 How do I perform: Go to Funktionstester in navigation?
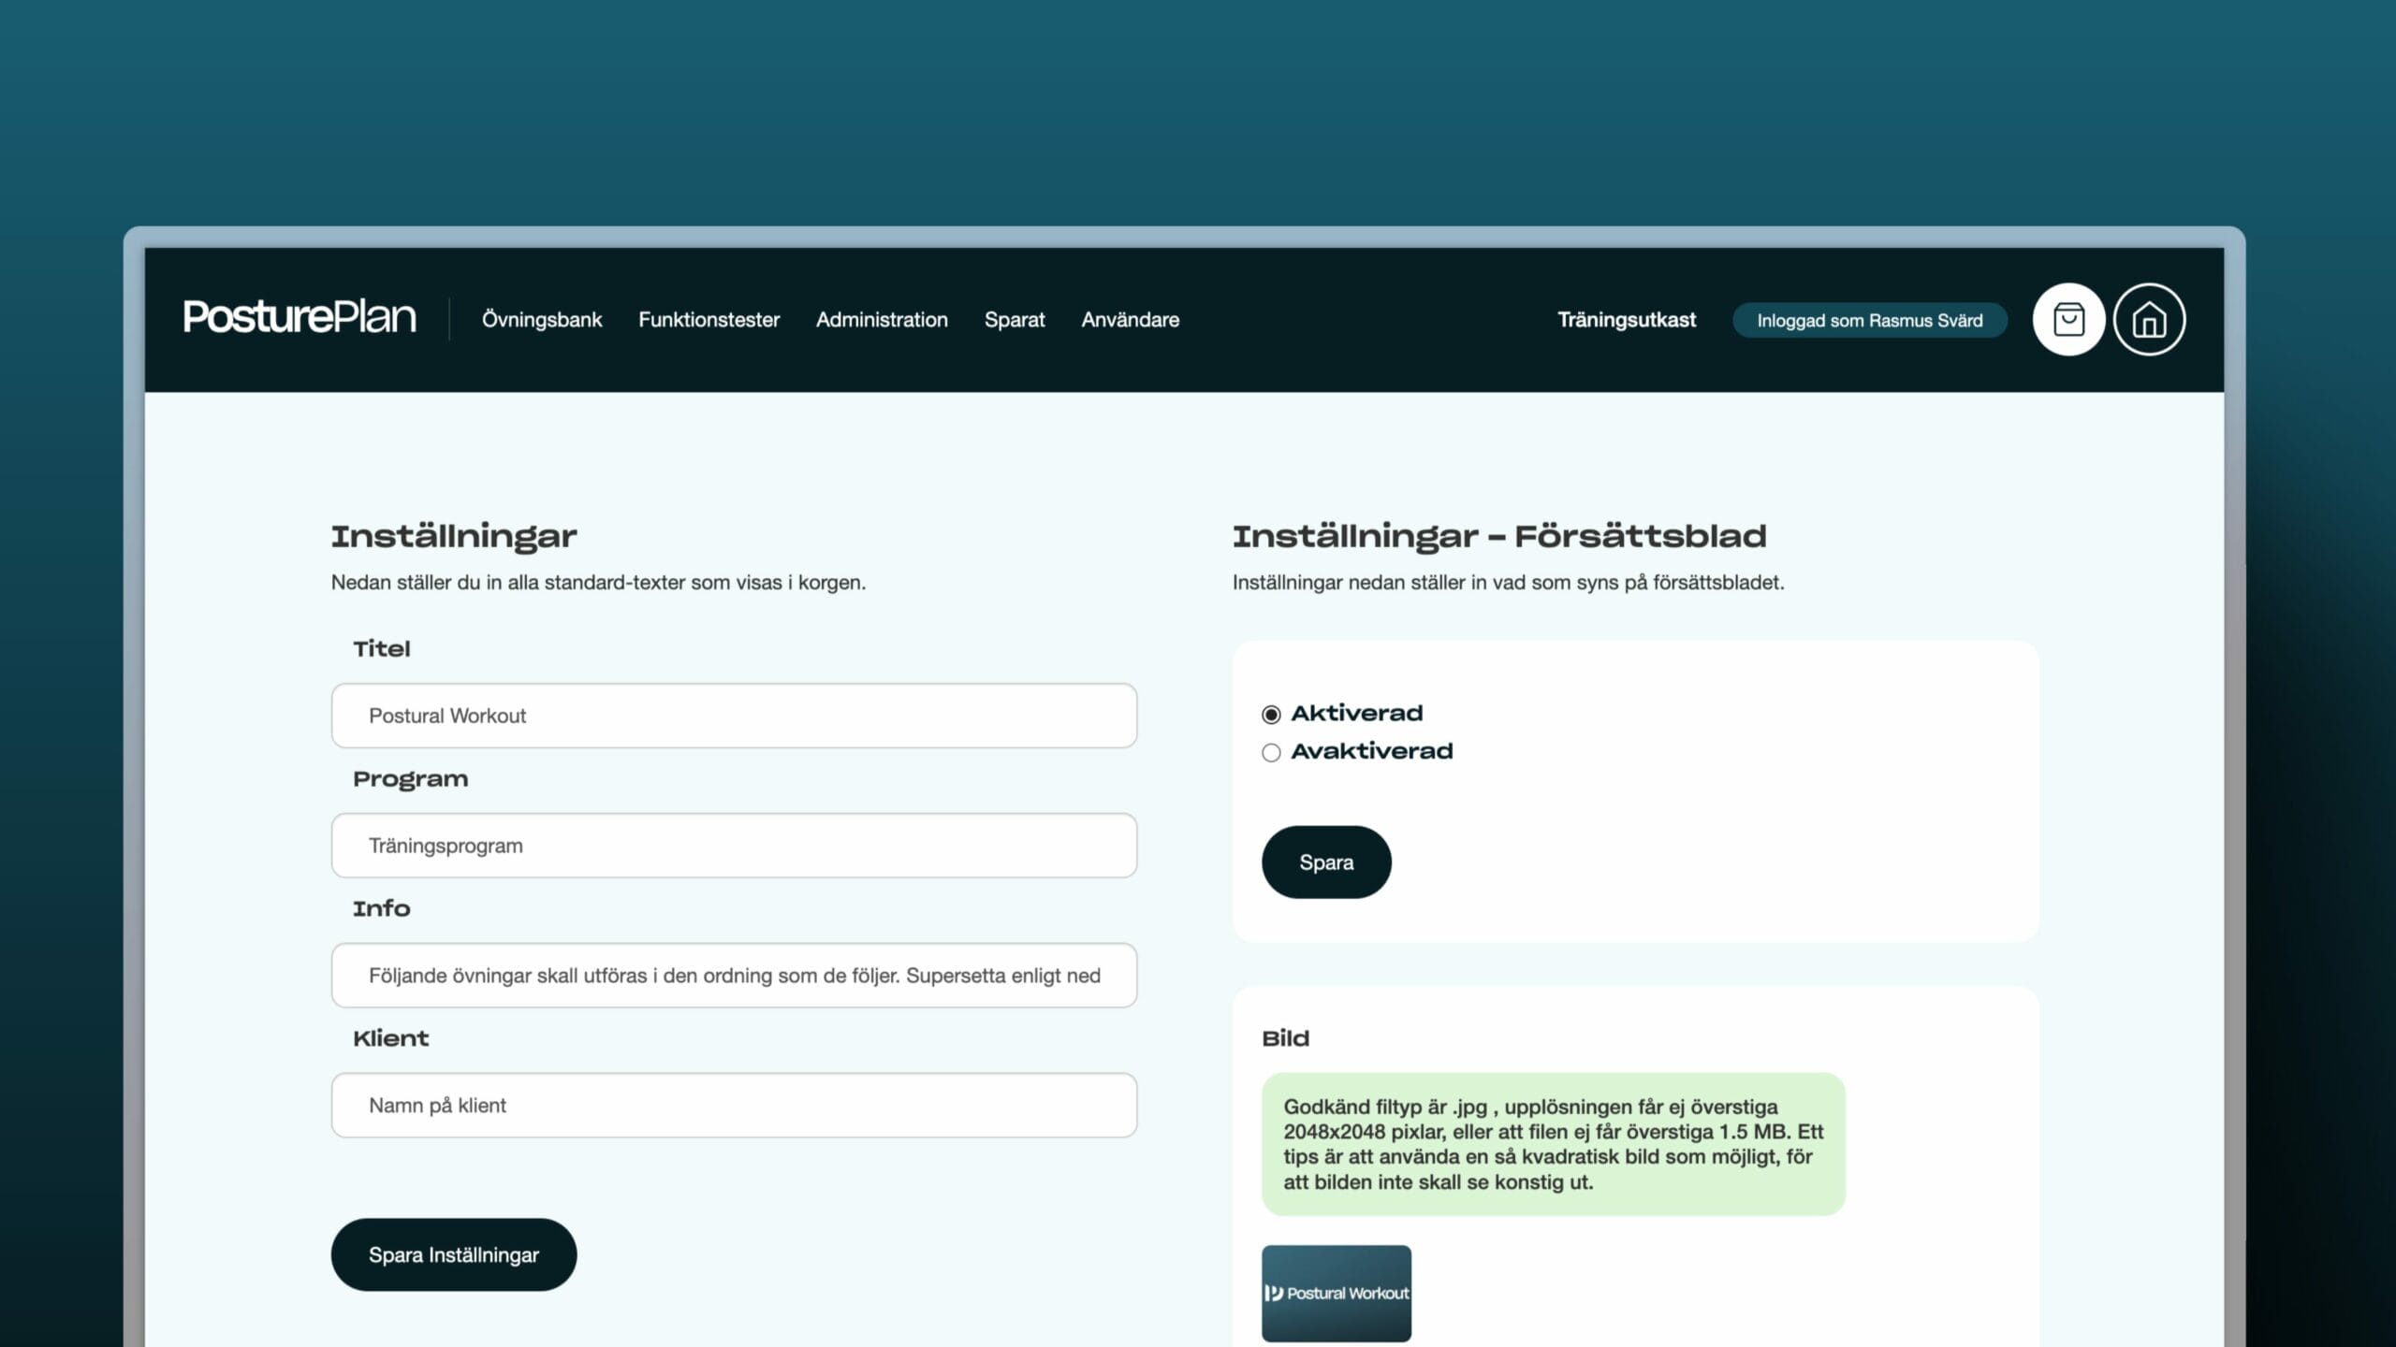pyautogui.click(x=709, y=320)
